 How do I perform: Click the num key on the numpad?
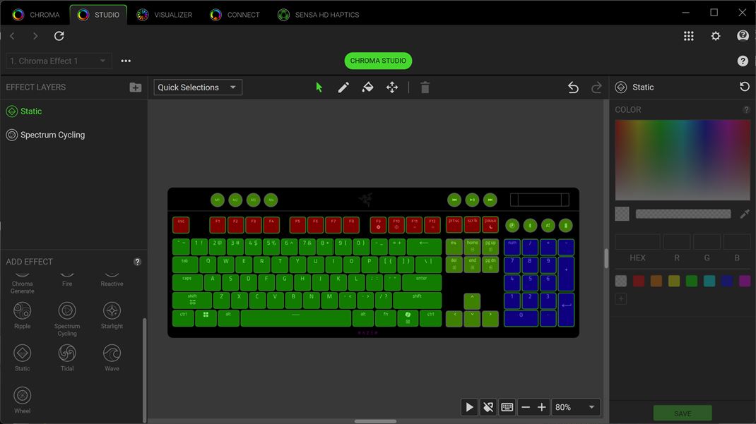[x=512, y=247]
